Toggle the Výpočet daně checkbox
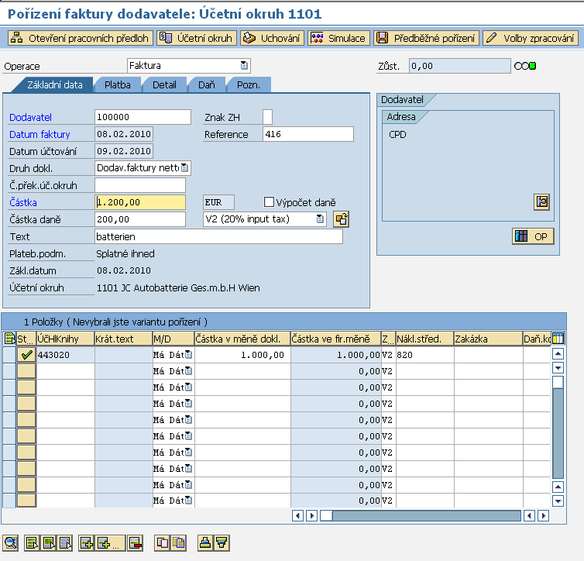Viewport: 584px width, 561px height. 269,202
